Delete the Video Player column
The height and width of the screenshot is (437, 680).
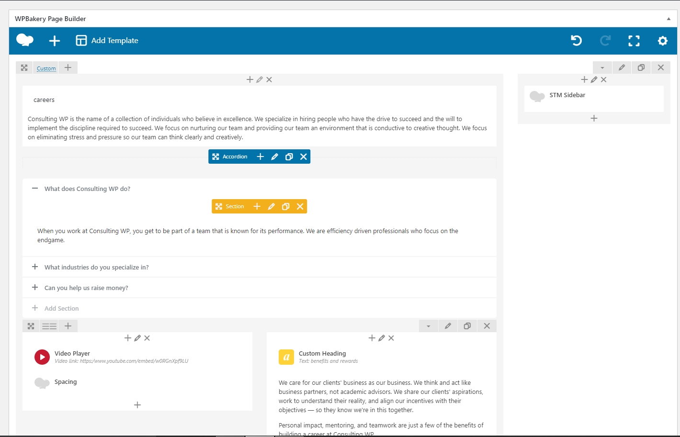[147, 338]
